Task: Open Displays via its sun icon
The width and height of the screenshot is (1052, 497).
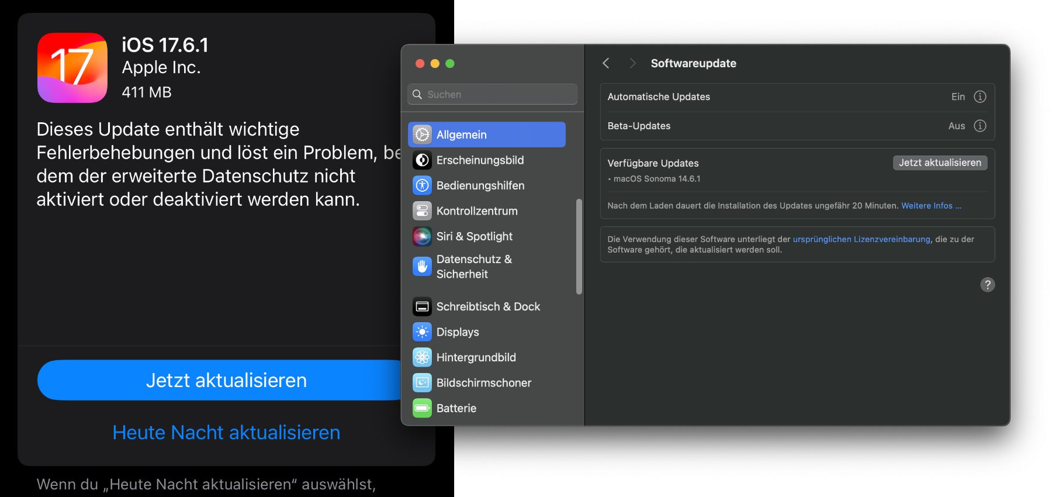Action: pyautogui.click(x=422, y=332)
